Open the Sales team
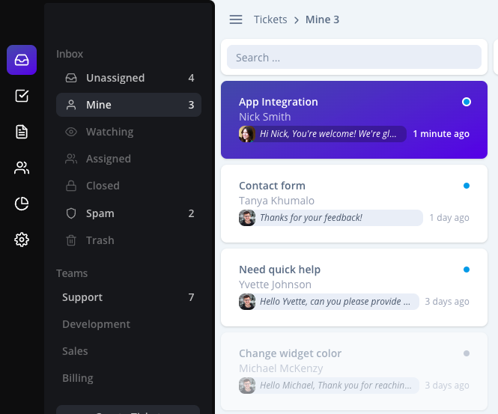 pyautogui.click(x=129, y=351)
